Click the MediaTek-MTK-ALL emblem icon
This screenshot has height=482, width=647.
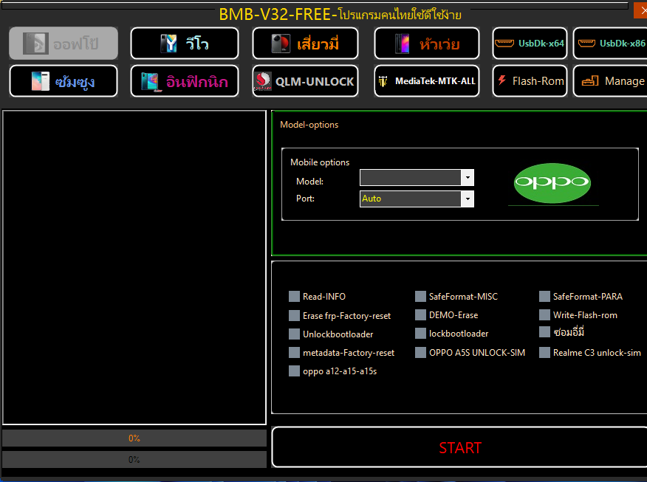pyautogui.click(x=383, y=81)
